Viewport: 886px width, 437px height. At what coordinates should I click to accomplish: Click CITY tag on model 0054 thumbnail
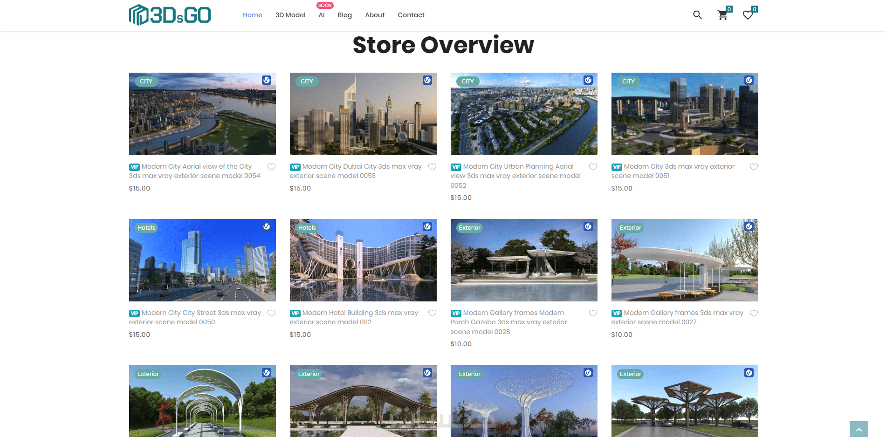(146, 81)
